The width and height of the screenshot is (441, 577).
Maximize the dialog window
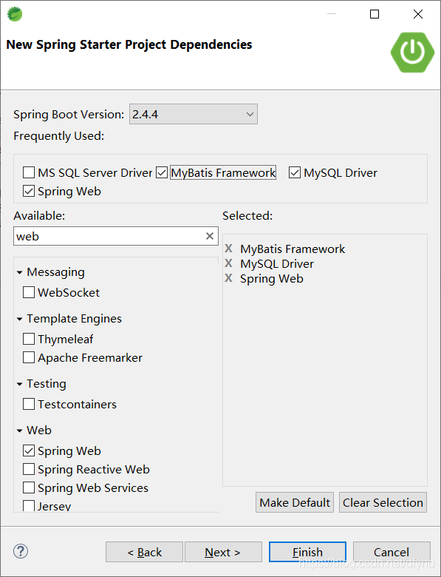coord(375,14)
